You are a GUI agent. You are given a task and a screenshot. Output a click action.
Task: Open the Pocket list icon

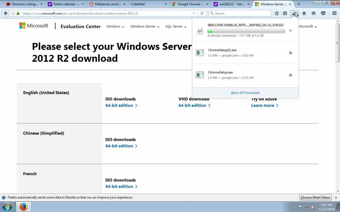[x=323, y=13]
